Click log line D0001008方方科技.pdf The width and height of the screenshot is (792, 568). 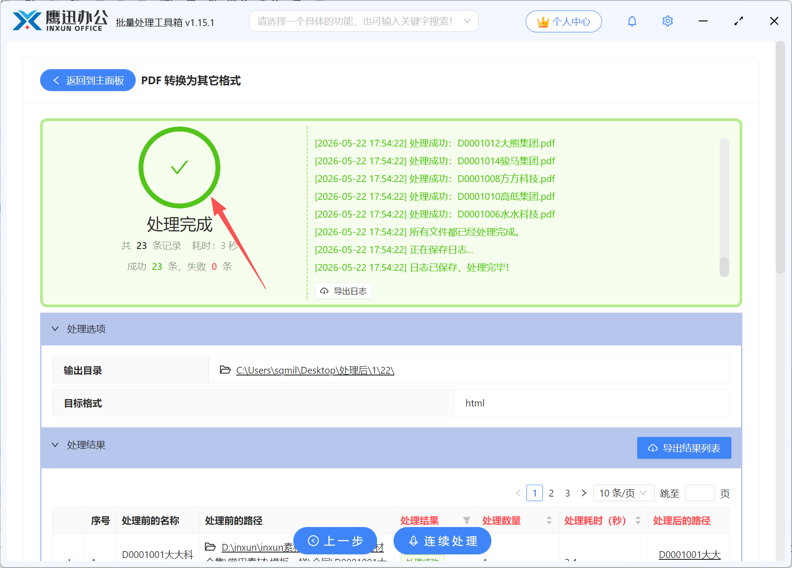[x=435, y=179]
